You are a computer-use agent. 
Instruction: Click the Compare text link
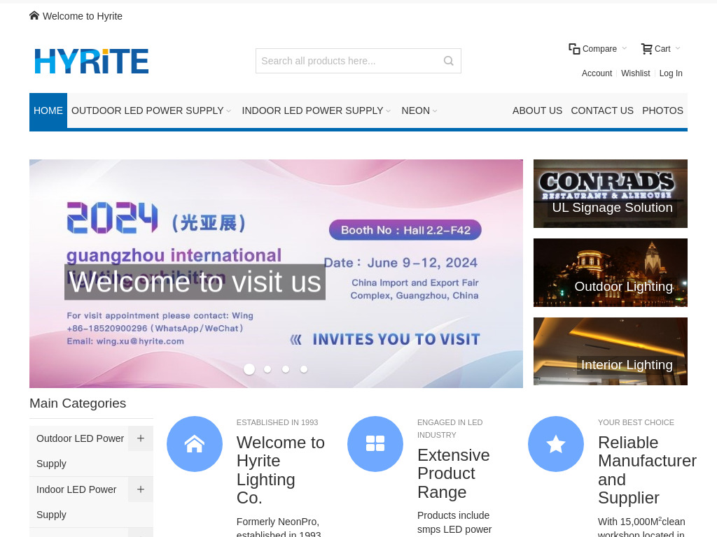click(599, 49)
